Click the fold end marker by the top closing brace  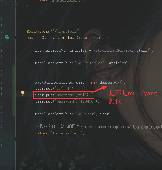tap(15, 5)
